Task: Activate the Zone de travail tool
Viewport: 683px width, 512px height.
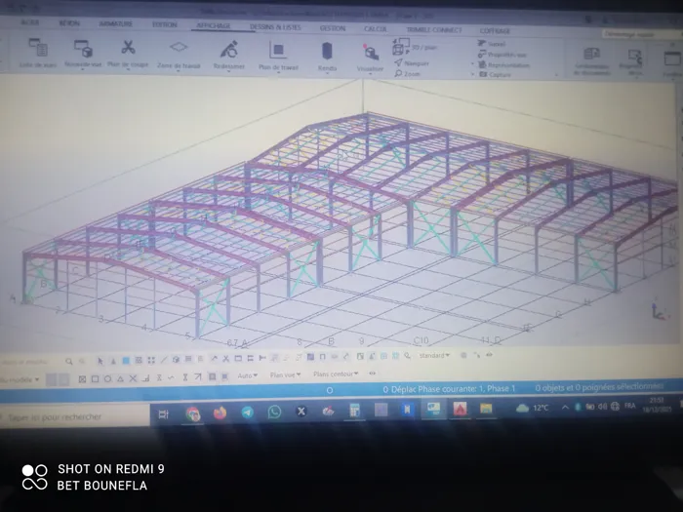Action: pos(178,49)
